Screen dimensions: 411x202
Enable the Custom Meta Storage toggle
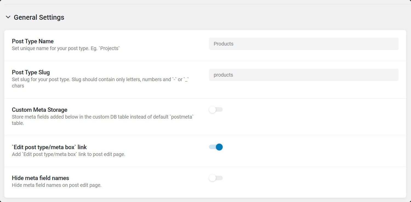tap(216, 110)
